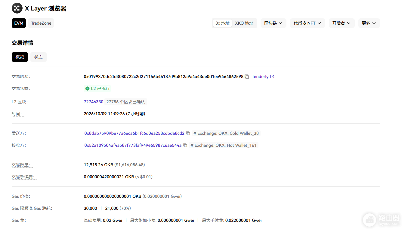
Task: Expand the 区块链 dropdown menu
Action: coord(273,23)
